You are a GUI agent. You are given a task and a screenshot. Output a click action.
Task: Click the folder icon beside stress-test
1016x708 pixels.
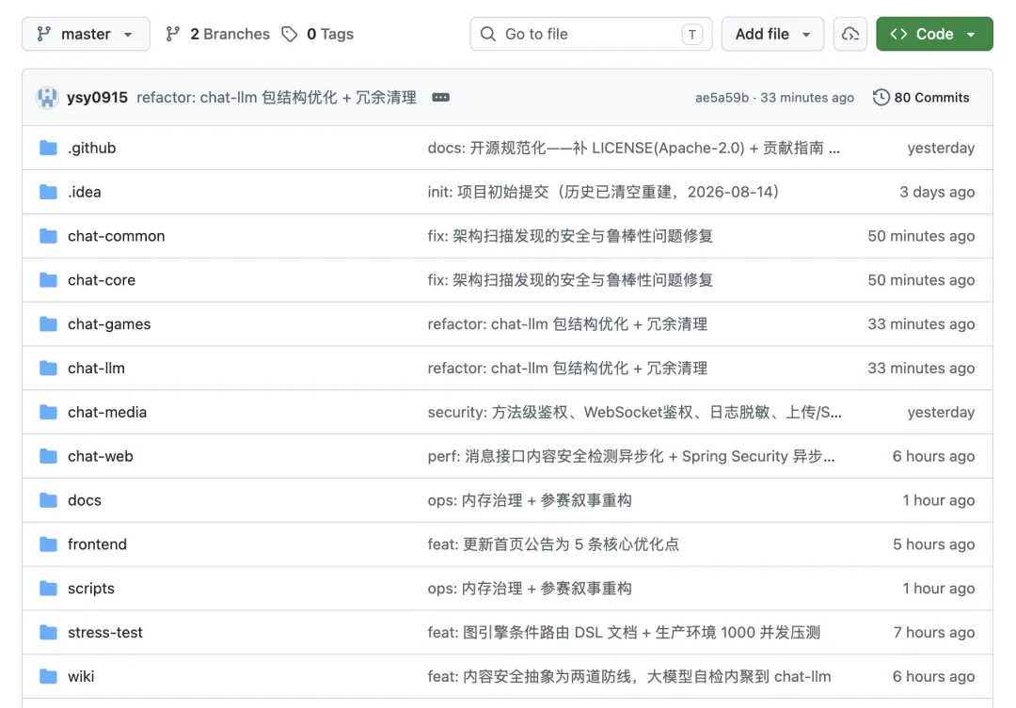click(48, 632)
